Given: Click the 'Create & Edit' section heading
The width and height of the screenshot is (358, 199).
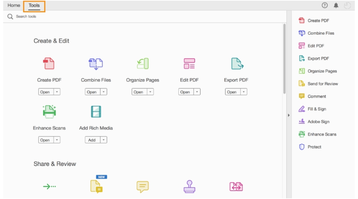Looking at the screenshot, I should 51,41.
